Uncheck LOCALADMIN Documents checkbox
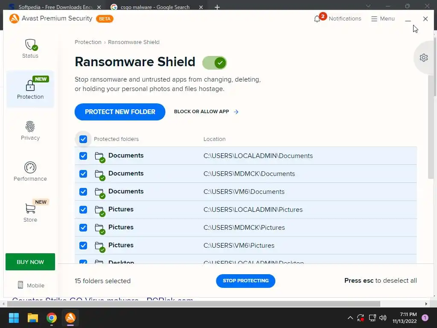 (x=83, y=155)
